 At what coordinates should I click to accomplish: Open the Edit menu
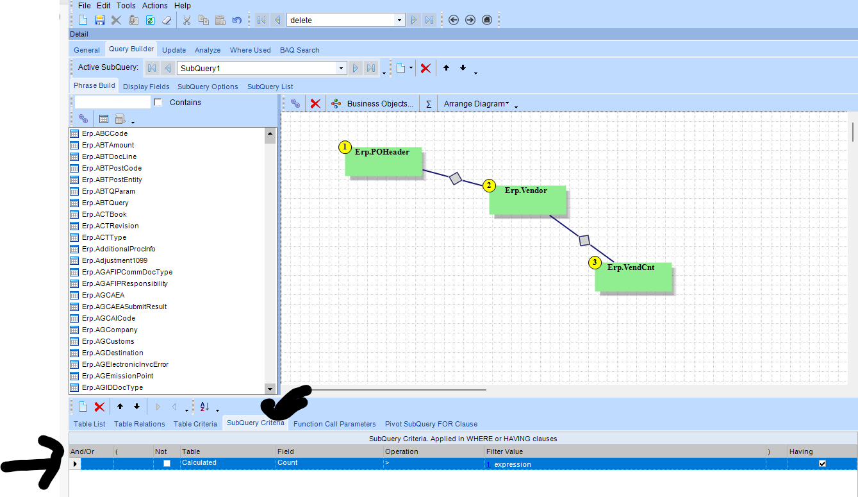point(104,6)
